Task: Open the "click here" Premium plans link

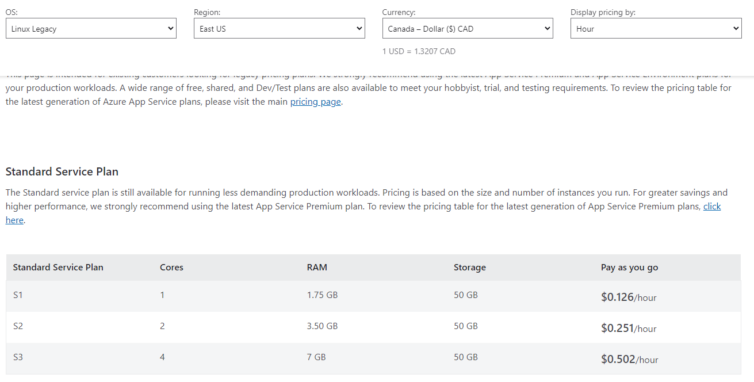Action: tap(711, 207)
